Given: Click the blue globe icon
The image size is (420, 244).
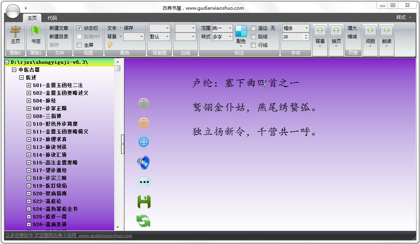Looking at the screenshot, I should click(x=144, y=142).
